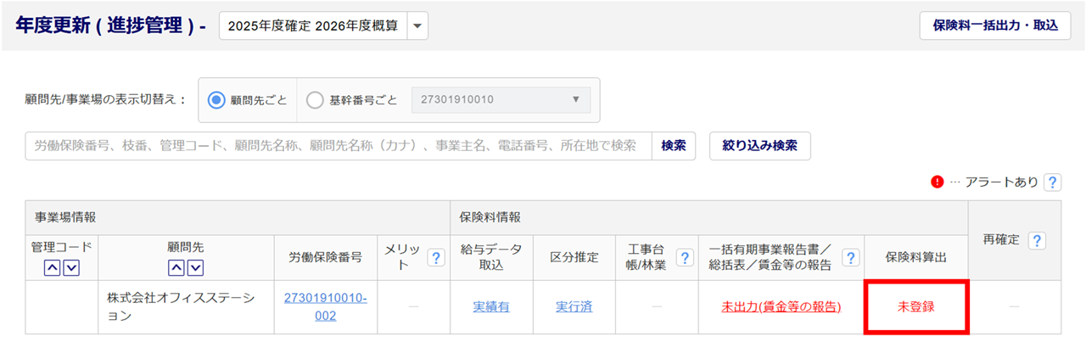Sort 管理コード ascending with up arrow
1086x348 pixels.
(x=53, y=268)
